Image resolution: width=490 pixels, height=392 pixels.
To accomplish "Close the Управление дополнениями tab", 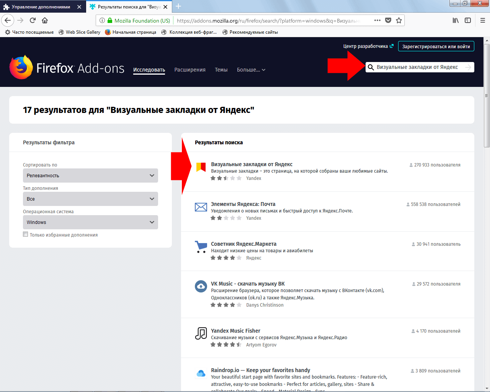I will click(x=79, y=7).
